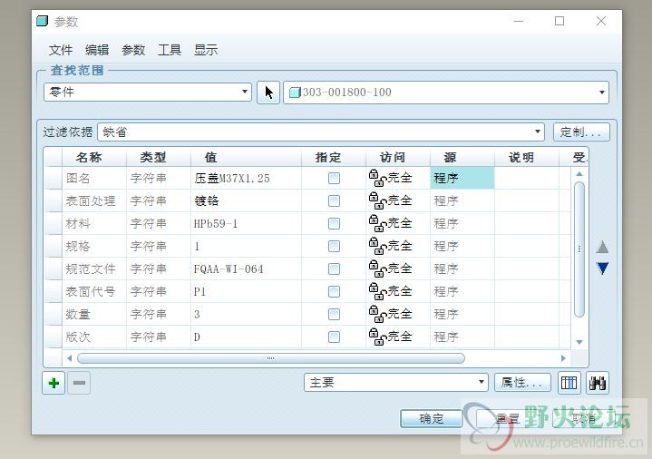Toggle 指定 checkbox for 表面代号
652x459 pixels.
click(x=334, y=291)
